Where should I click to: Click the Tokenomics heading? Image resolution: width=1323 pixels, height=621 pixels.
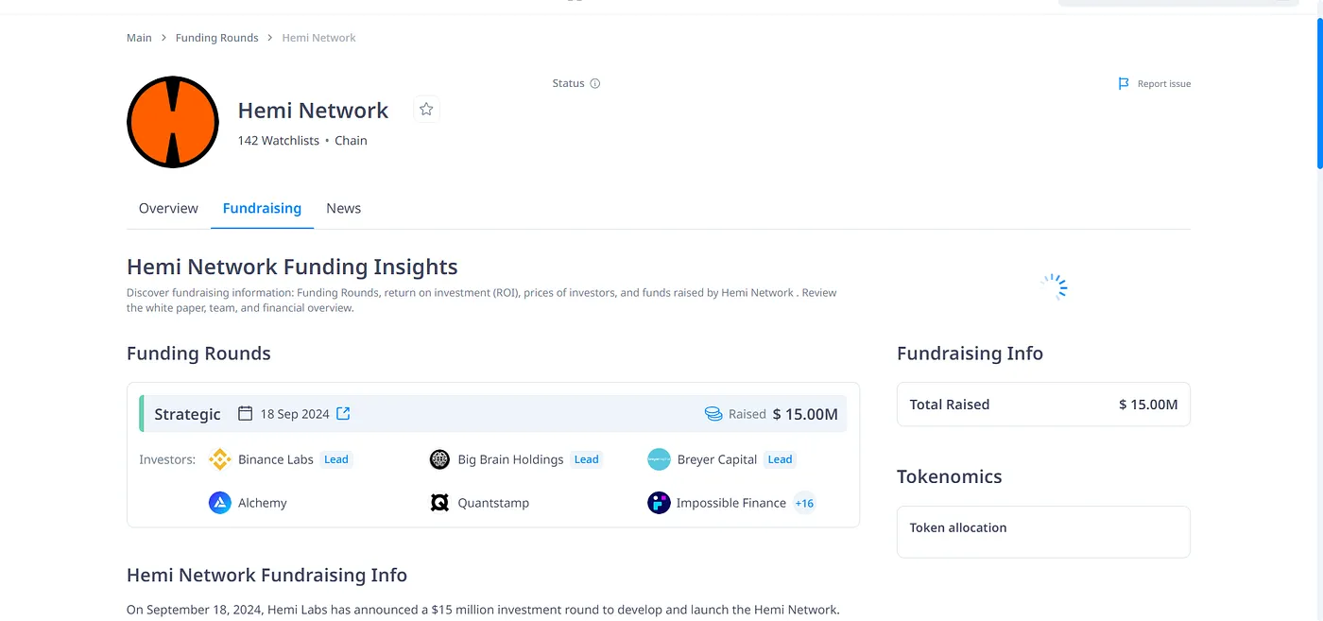tap(949, 476)
